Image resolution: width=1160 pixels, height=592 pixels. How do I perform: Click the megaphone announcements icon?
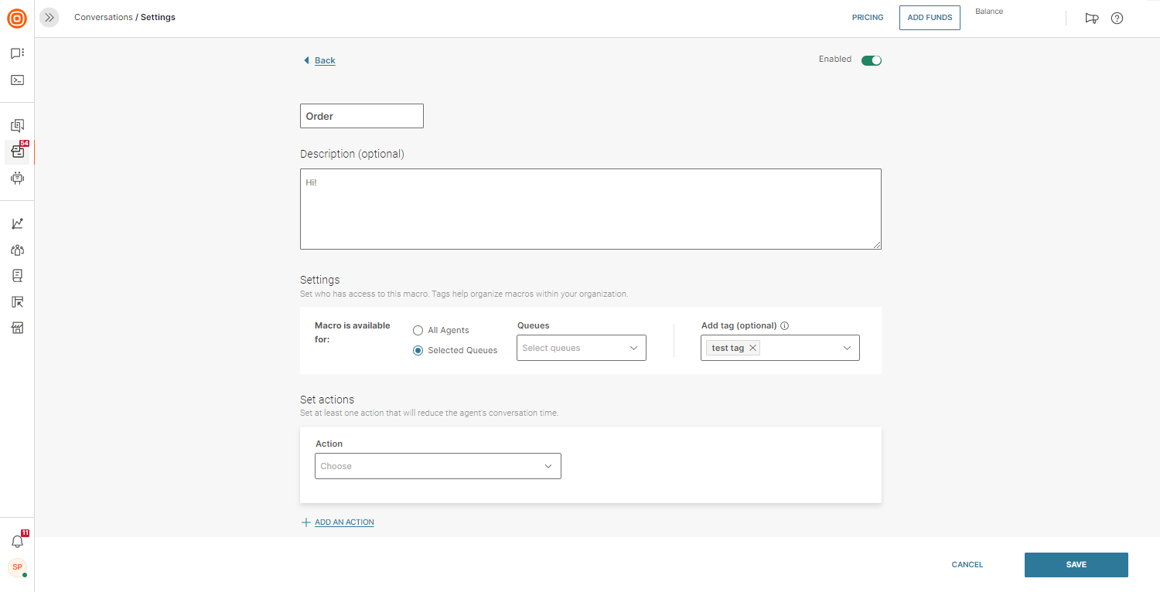1092,18
